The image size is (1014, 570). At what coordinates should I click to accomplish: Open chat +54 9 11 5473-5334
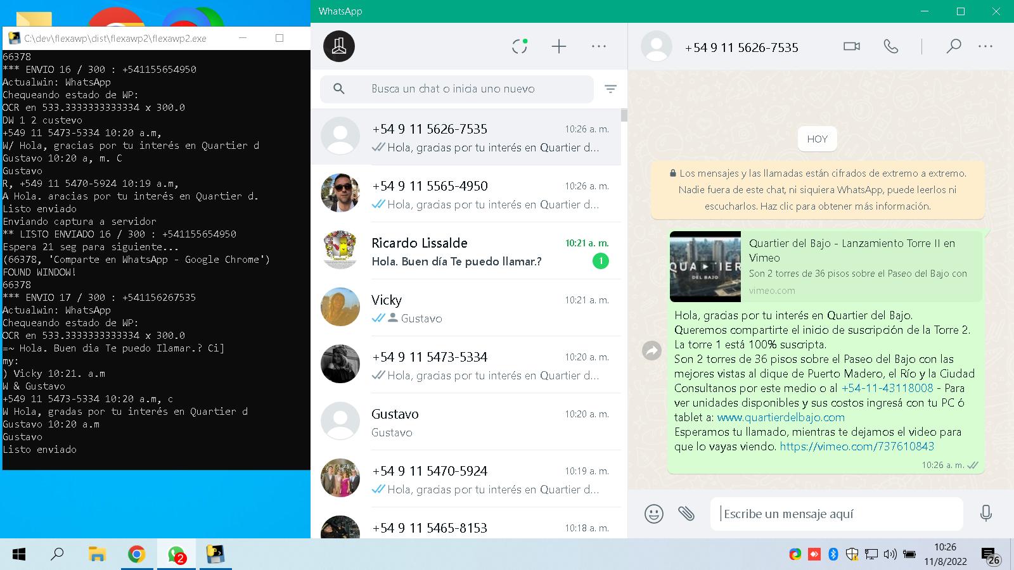click(x=466, y=365)
